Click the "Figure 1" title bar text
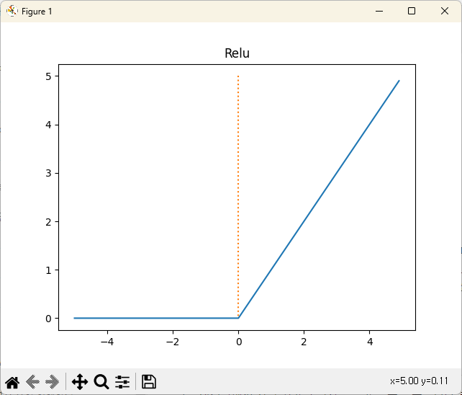The image size is (462, 395). coord(37,12)
